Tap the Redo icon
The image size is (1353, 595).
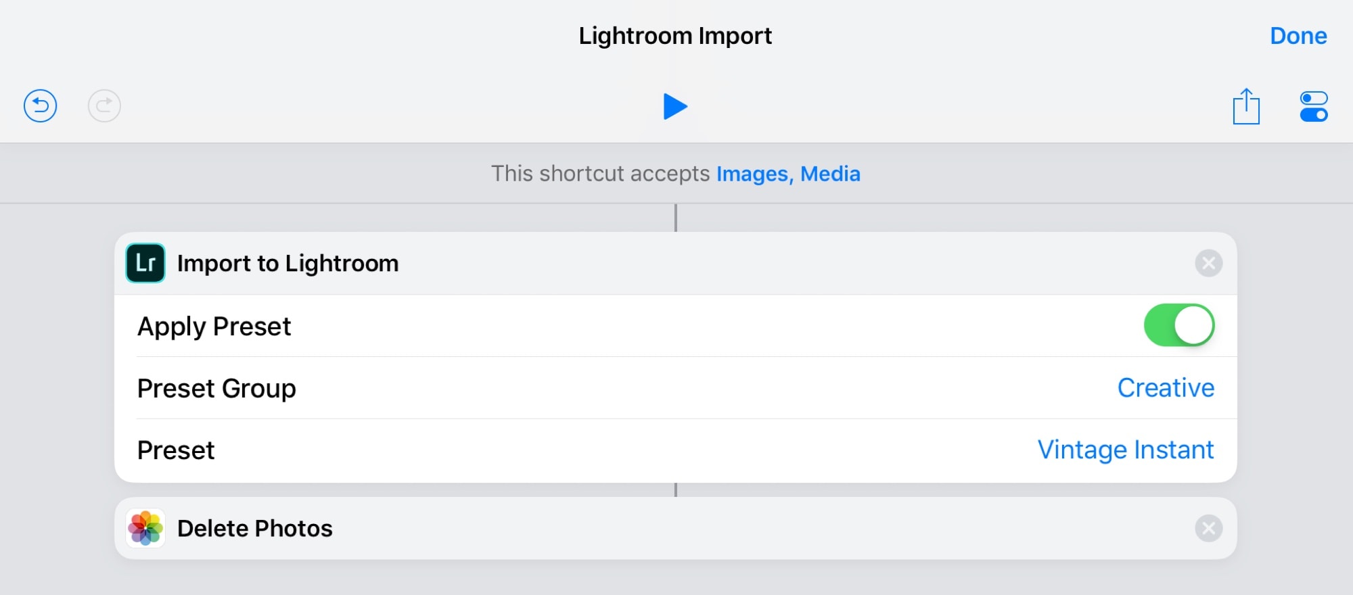coord(103,105)
